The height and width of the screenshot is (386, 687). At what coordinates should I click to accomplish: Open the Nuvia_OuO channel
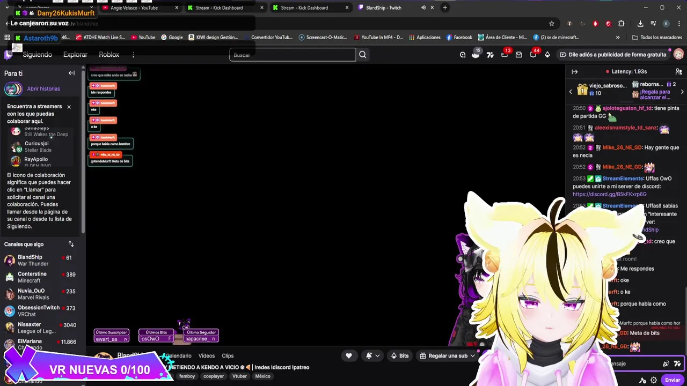tap(40, 294)
